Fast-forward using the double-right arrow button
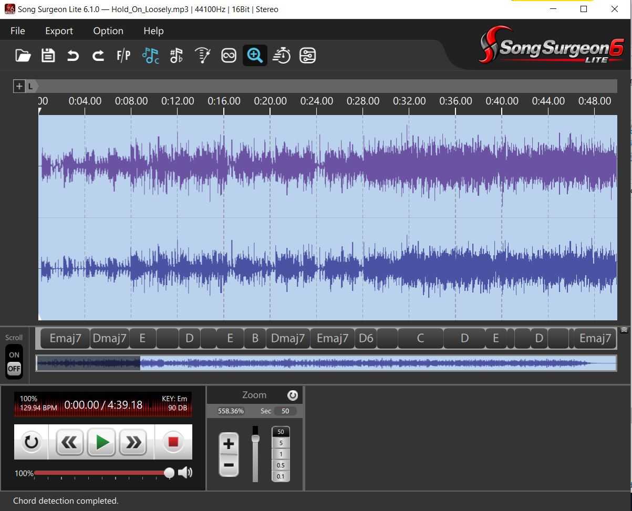Image resolution: width=632 pixels, height=511 pixels. (x=133, y=442)
